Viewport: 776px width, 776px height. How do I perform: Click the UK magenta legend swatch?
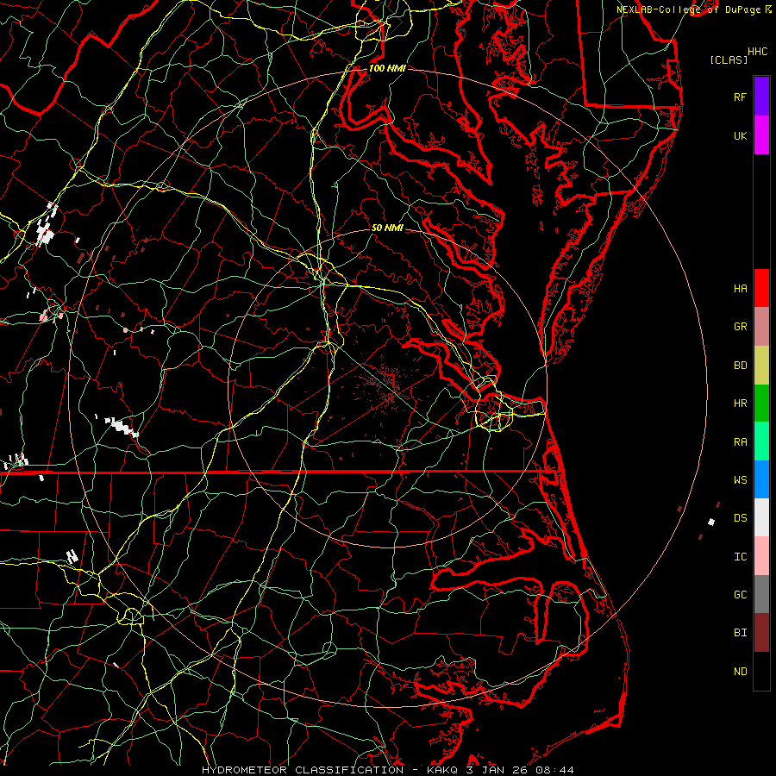coord(761,135)
